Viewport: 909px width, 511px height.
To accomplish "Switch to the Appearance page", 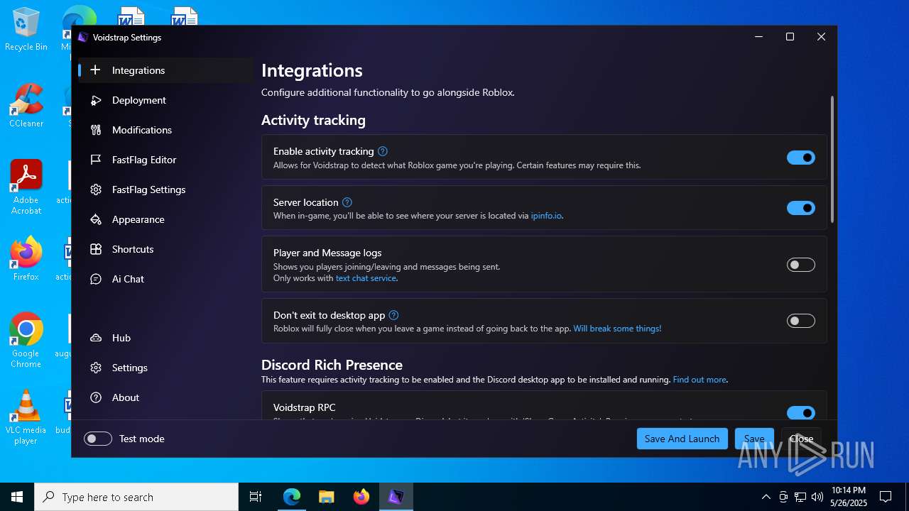I will 165,219.
